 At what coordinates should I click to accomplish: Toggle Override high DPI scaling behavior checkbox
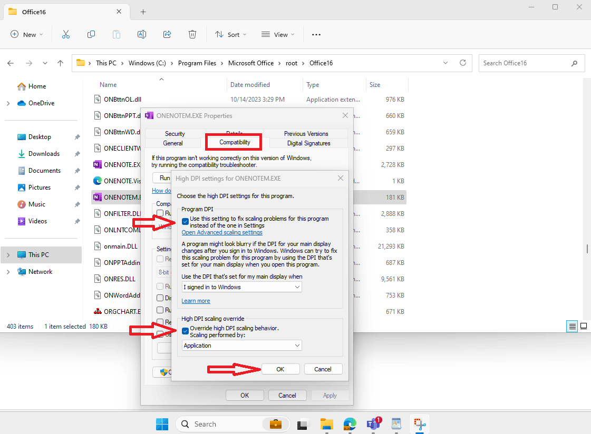185,331
